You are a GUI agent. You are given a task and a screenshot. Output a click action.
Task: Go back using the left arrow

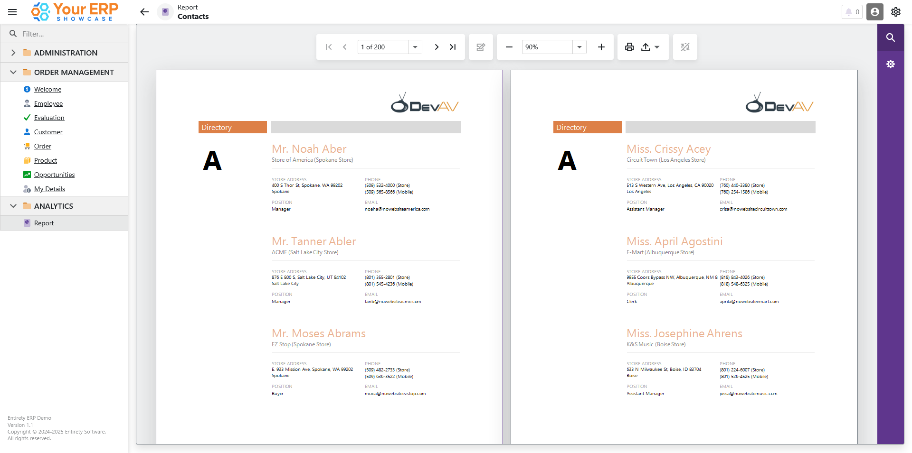144,12
